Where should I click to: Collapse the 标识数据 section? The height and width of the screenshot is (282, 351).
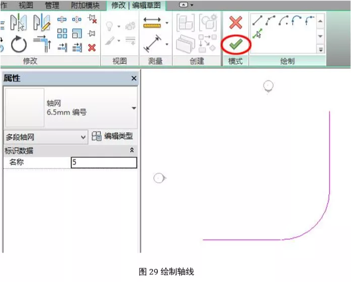pyautogui.click(x=132, y=150)
